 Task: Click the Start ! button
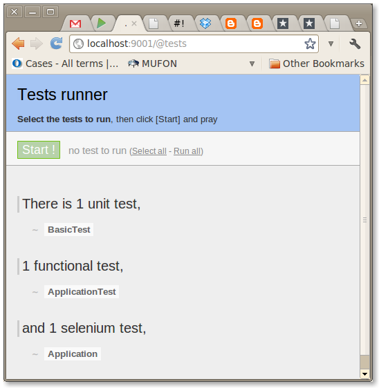(x=39, y=150)
